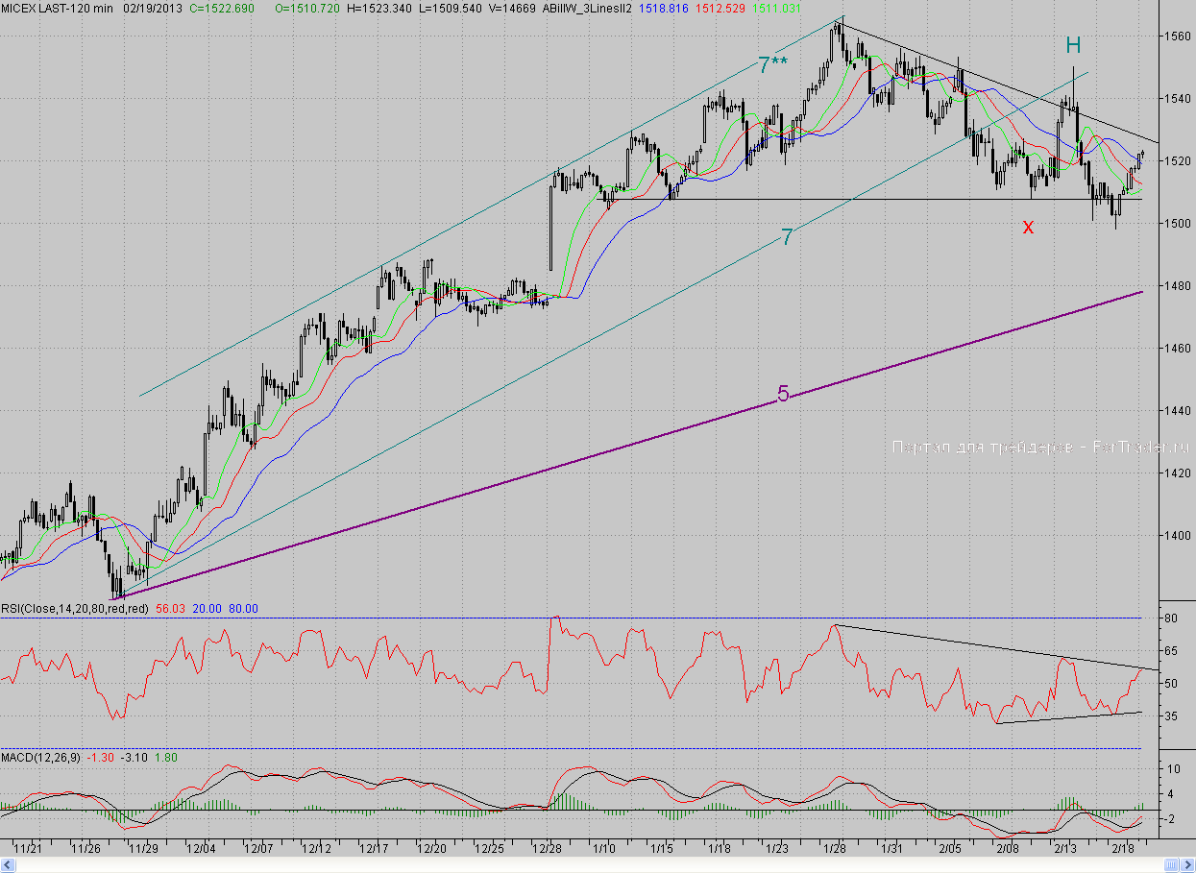Open the ForTrader.ru watermark link
1196x873 pixels.
[x=1040, y=447]
